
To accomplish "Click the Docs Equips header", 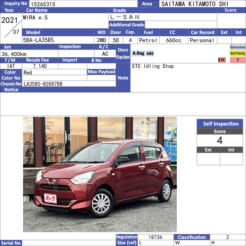I will tap(123, 54).
